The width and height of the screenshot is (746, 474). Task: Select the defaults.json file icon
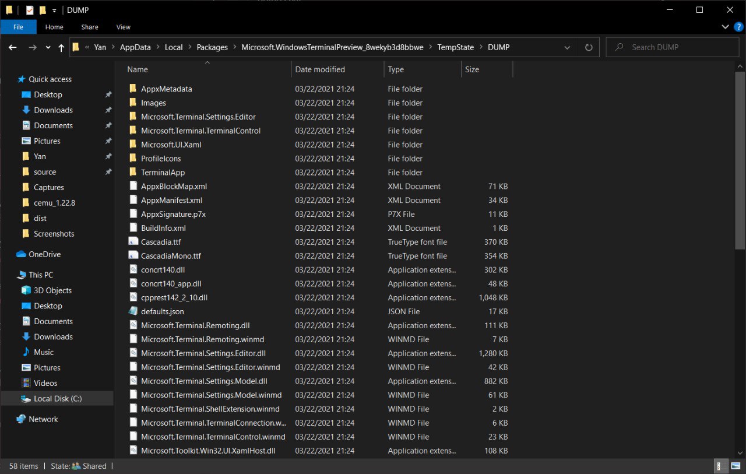pyautogui.click(x=133, y=311)
